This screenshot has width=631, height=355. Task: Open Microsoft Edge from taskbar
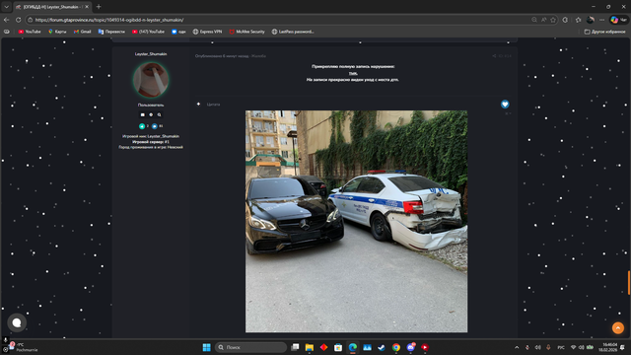[353, 347]
